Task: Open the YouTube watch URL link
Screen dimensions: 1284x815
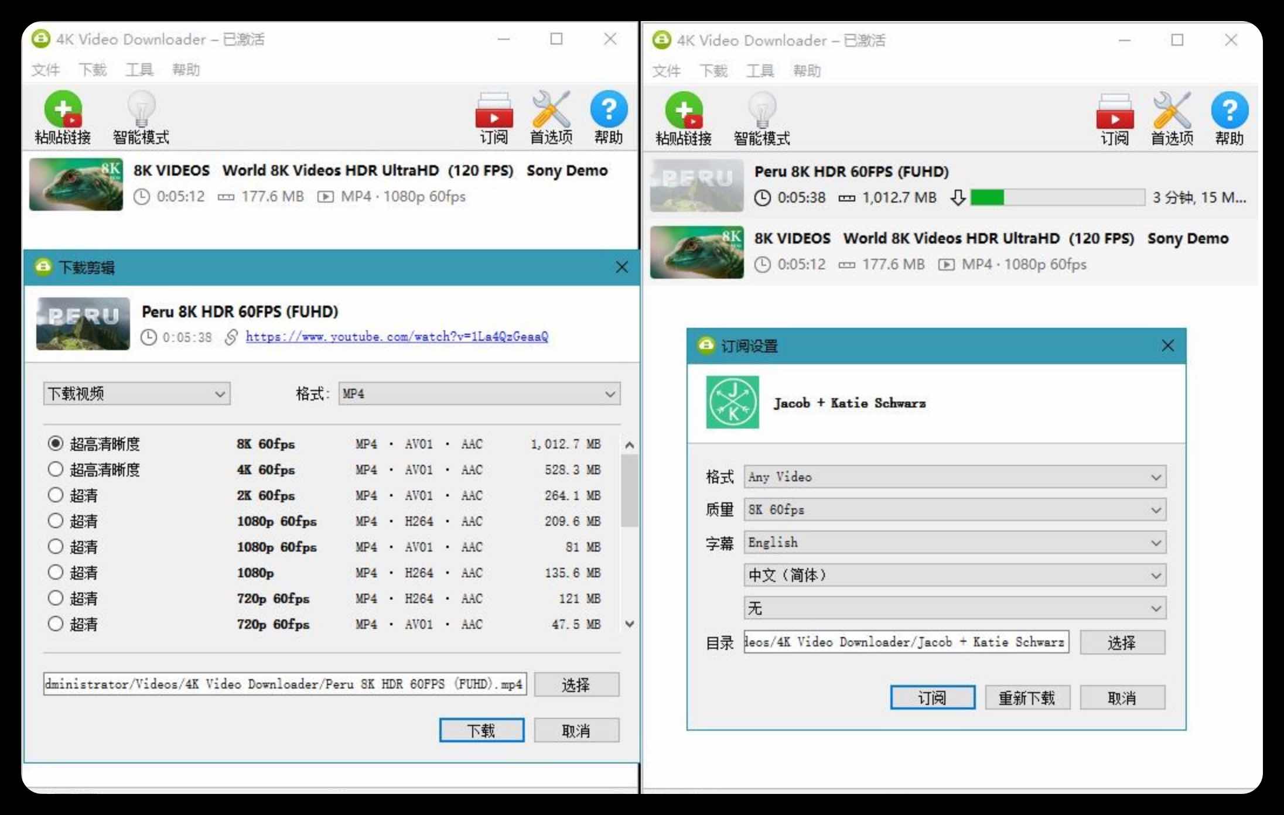Action: pyautogui.click(x=397, y=337)
